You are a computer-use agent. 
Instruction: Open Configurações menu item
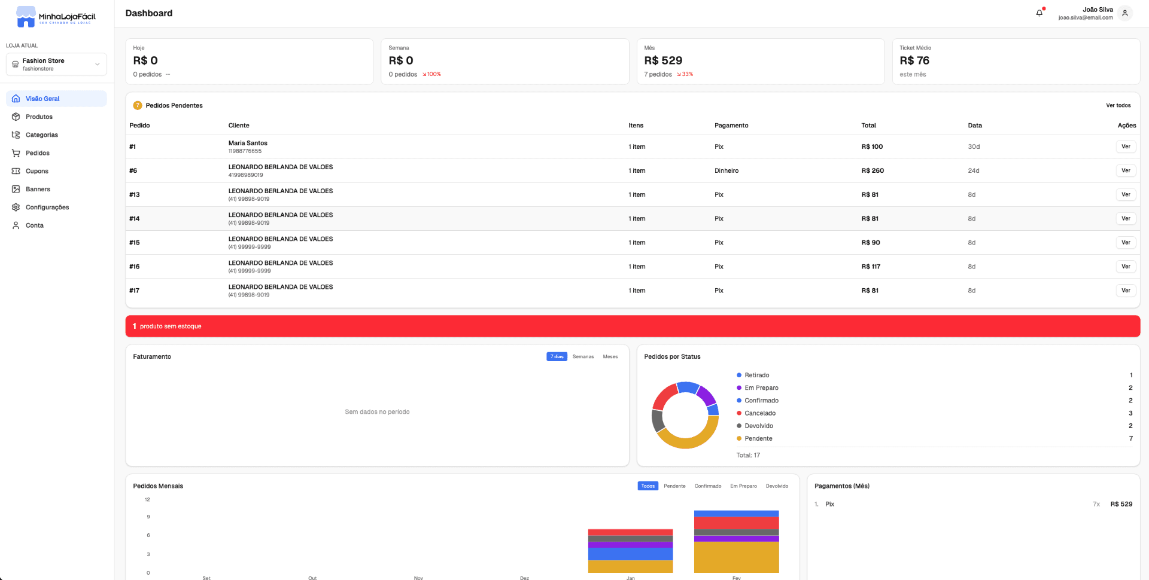[x=56, y=207]
